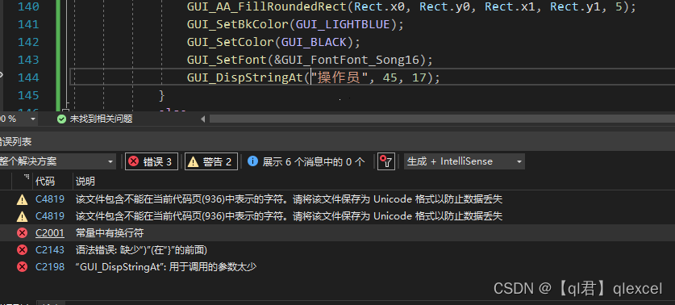Screen dimensions: 675x305
Task: Open the zoom percentage dropdown arrow
Action: tap(33, 119)
